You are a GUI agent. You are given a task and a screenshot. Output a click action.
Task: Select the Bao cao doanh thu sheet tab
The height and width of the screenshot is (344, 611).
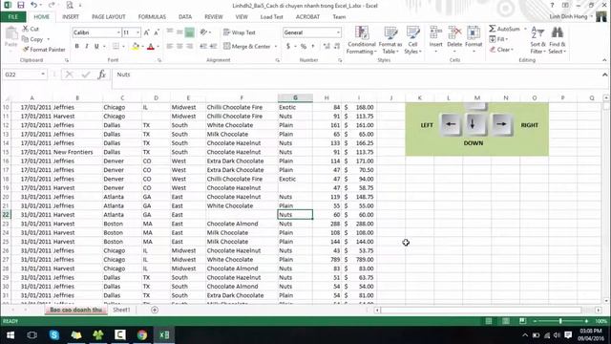coord(76,310)
